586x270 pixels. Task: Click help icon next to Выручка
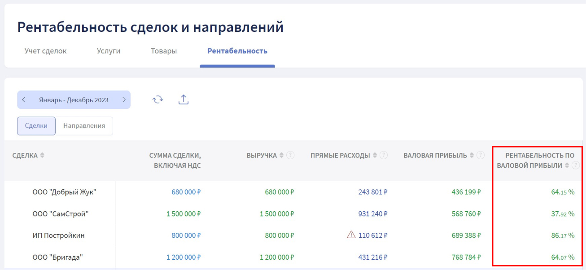290,155
